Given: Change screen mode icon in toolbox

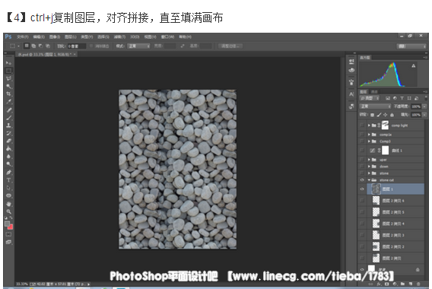Looking at the screenshot, I should pyautogui.click(x=8, y=242).
